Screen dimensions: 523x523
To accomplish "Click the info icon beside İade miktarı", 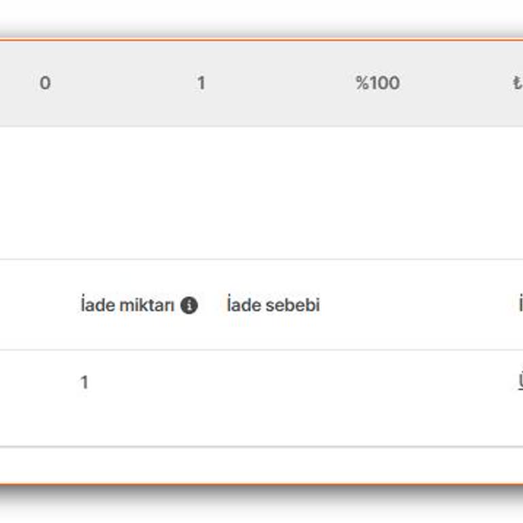I will tap(189, 305).
